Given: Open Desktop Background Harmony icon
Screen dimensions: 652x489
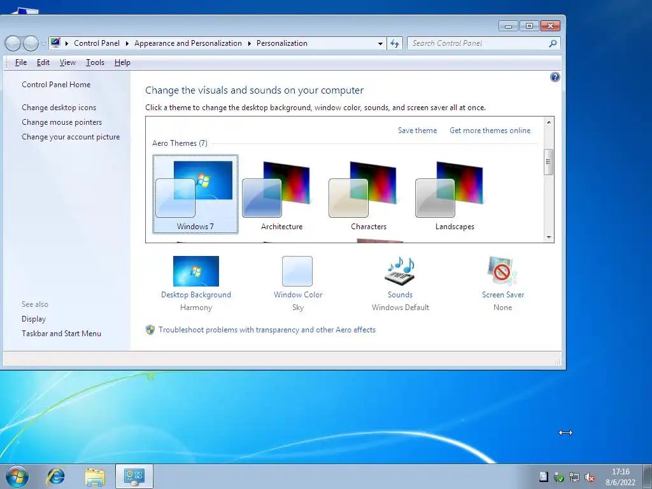Looking at the screenshot, I should [196, 271].
